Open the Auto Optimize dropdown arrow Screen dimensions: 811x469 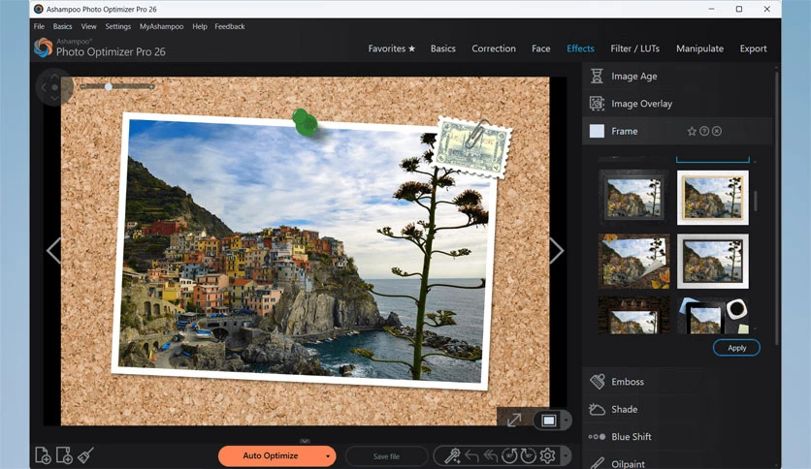click(x=327, y=456)
